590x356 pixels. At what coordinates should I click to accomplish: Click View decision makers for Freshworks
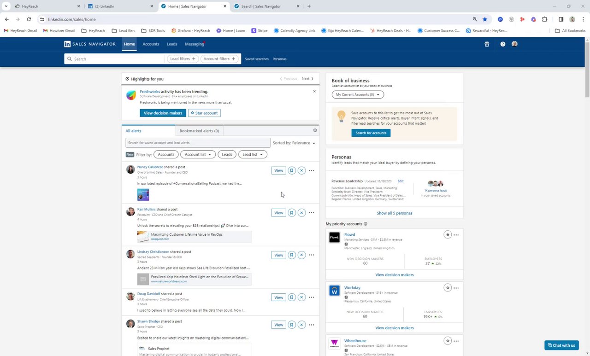pyautogui.click(x=163, y=113)
